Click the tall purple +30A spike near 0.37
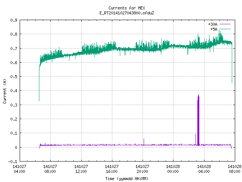 pyautogui.click(x=198, y=120)
